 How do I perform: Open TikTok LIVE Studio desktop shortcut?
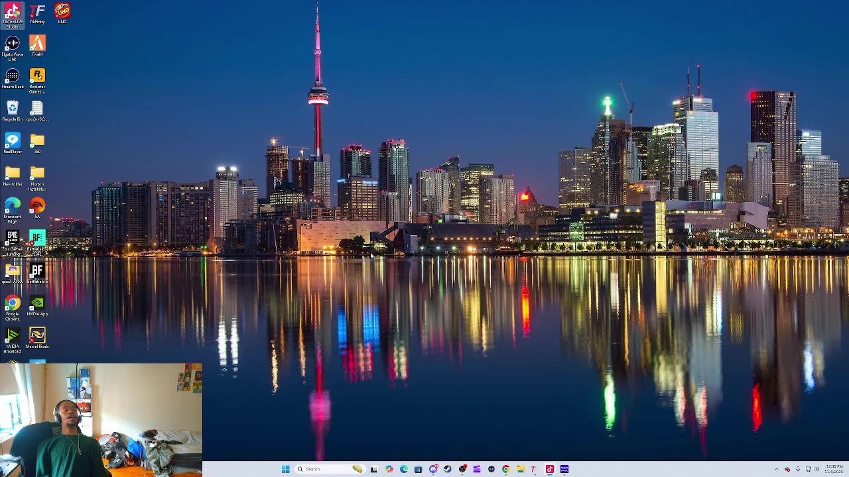[12, 16]
